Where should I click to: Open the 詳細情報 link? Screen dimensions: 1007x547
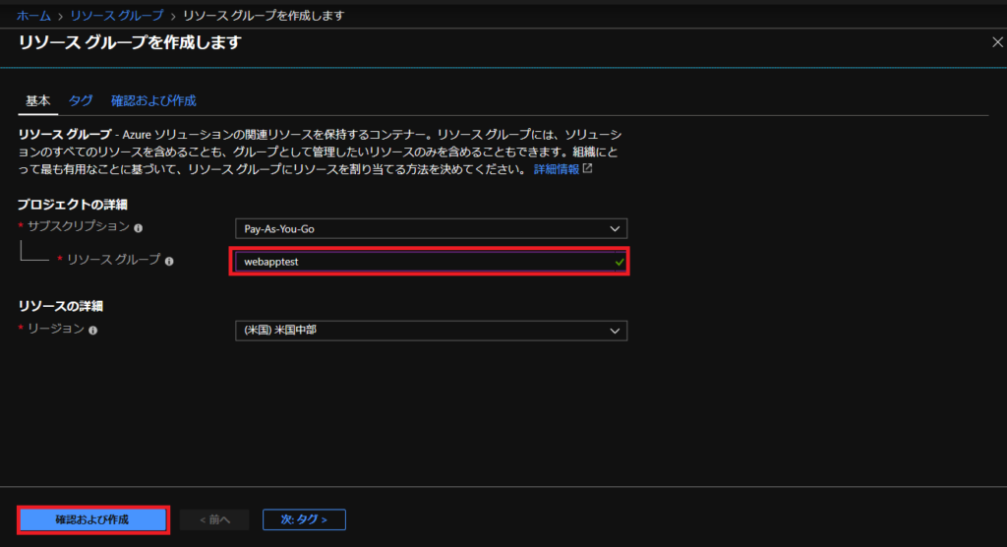tap(557, 169)
